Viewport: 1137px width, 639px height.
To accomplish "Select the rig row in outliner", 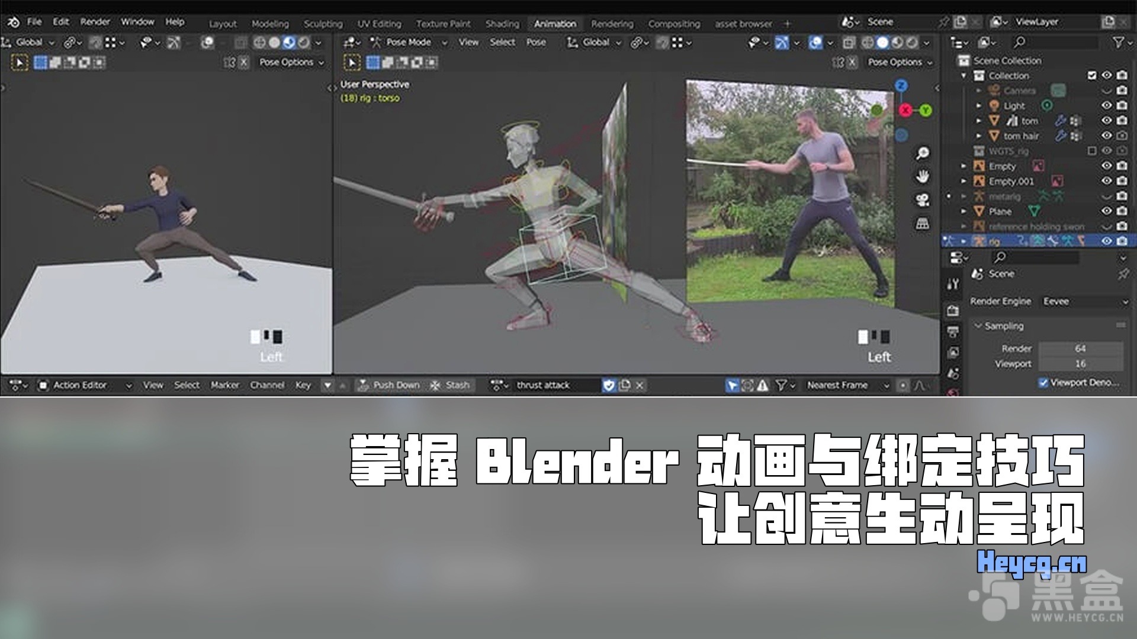I will [1039, 241].
